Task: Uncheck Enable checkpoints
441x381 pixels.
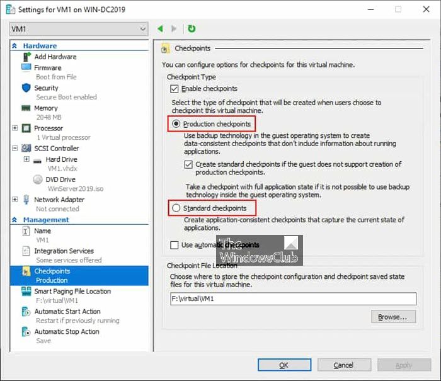Action: [x=175, y=89]
